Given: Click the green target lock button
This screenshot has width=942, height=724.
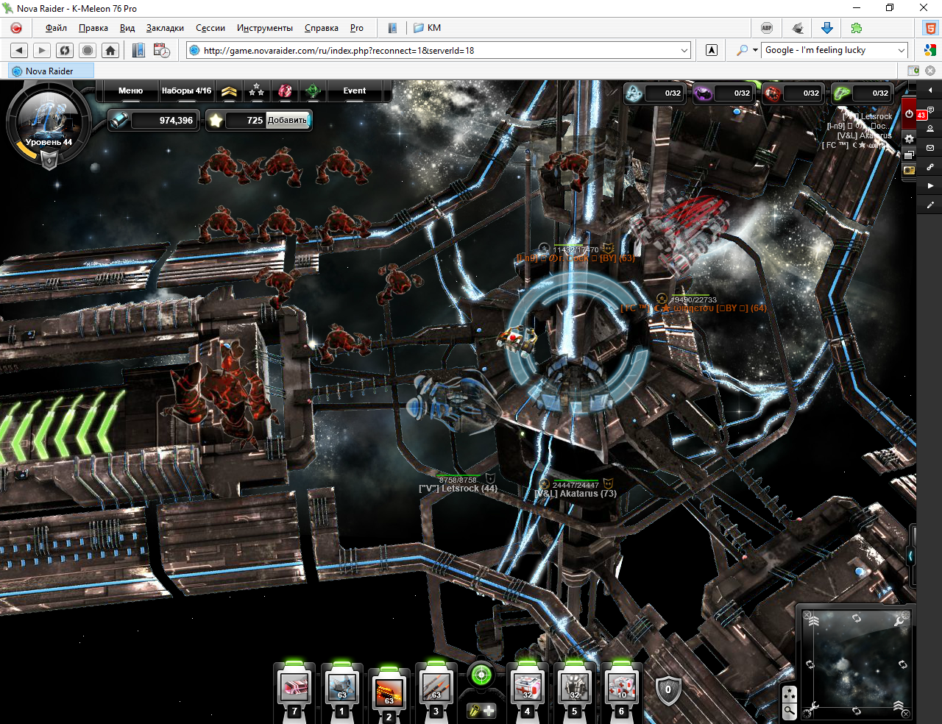Looking at the screenshot, I should [482, 675].
